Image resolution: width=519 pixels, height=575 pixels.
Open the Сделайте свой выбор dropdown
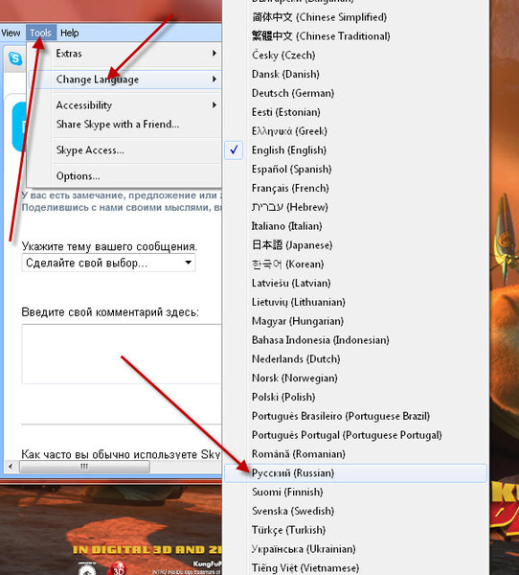click(108, 263)
